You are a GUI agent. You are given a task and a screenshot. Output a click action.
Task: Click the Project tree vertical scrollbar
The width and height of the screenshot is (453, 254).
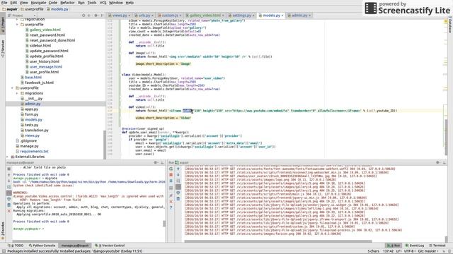click(x=104, y=144)
